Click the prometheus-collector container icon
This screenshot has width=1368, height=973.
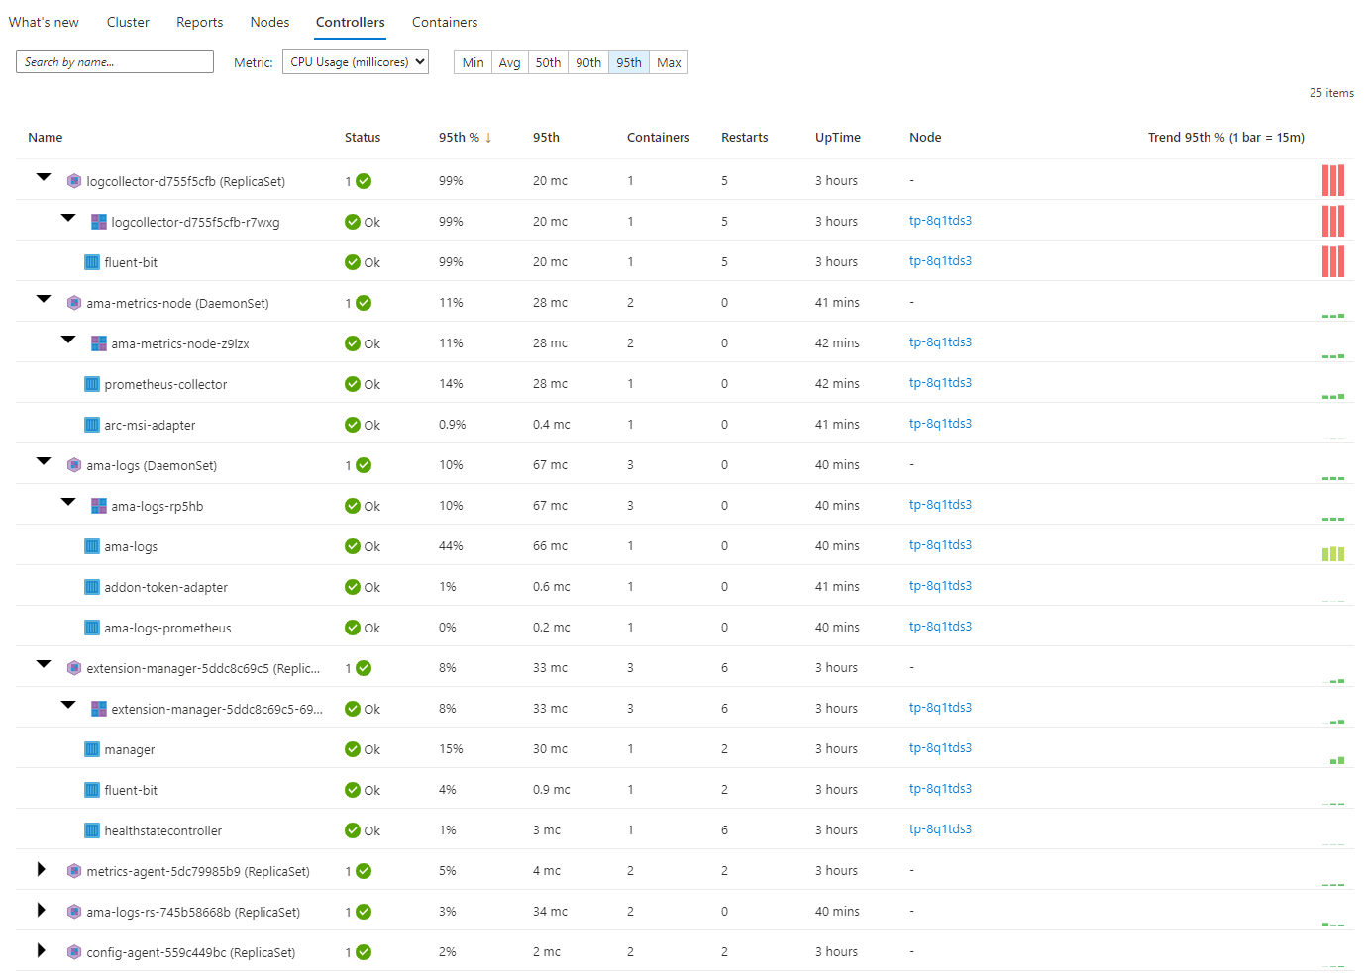[92, 384]
